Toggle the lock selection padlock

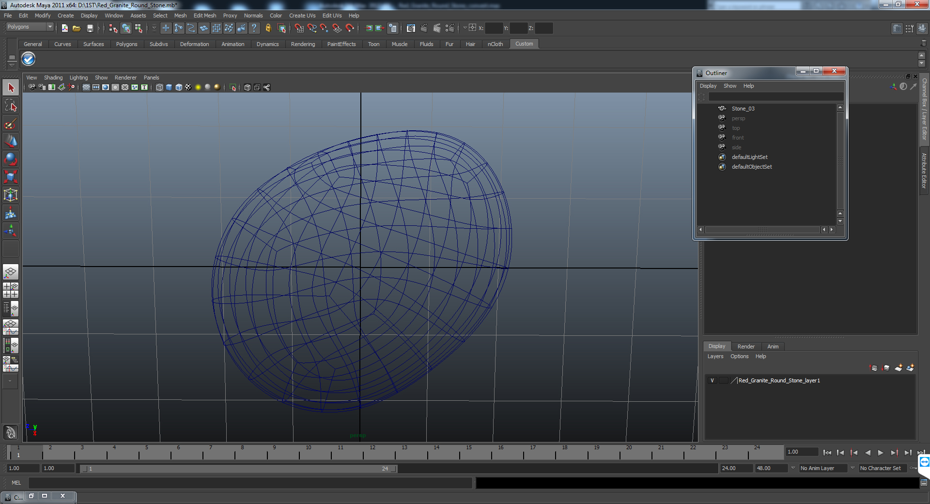click(x=268, y=28)
